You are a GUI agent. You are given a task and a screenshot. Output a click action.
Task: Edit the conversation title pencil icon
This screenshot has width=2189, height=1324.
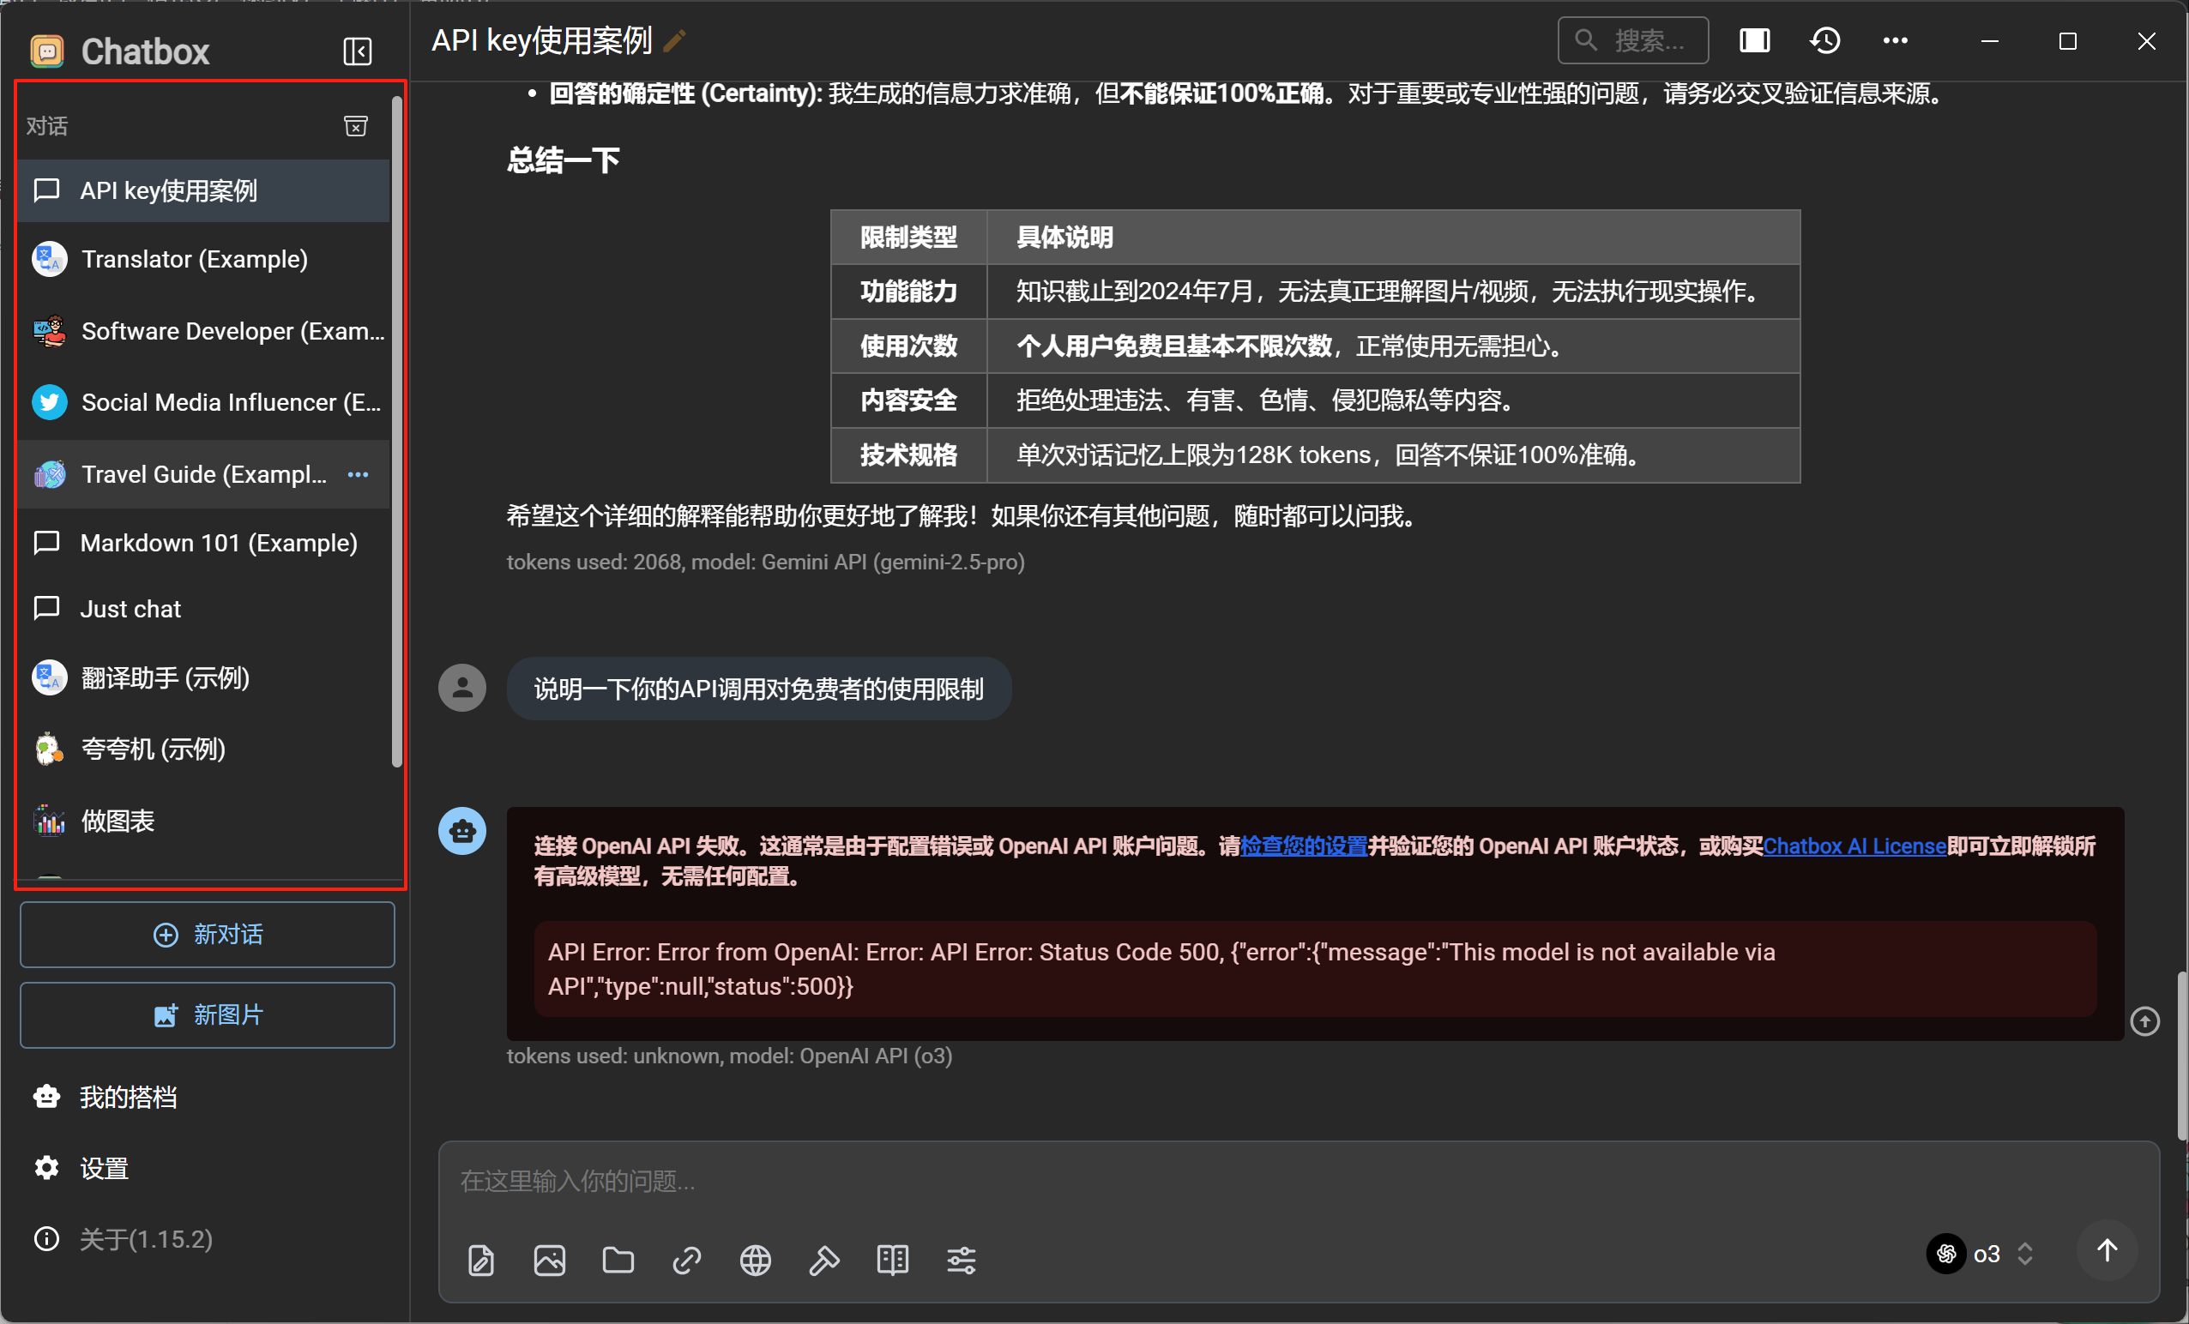tap(674, 41)
